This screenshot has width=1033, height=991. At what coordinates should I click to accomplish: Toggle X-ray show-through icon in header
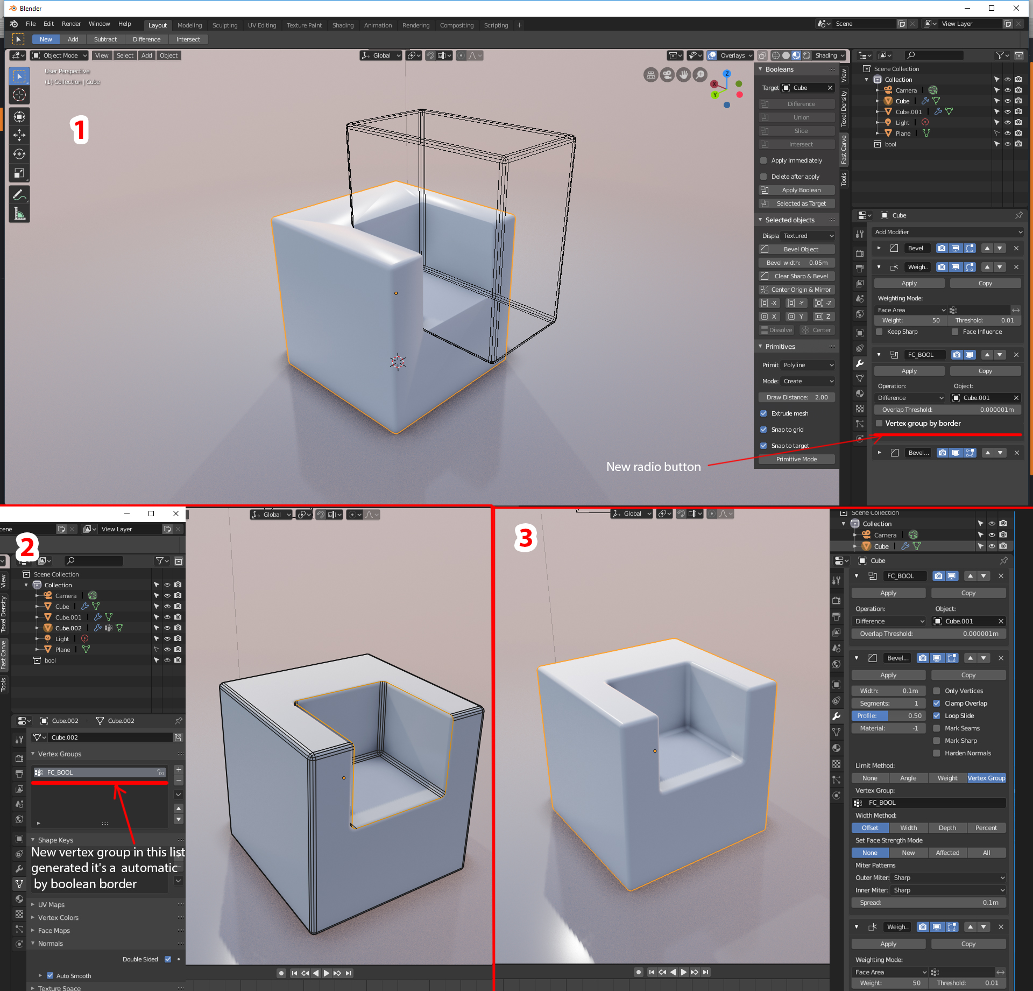[762, 55]
